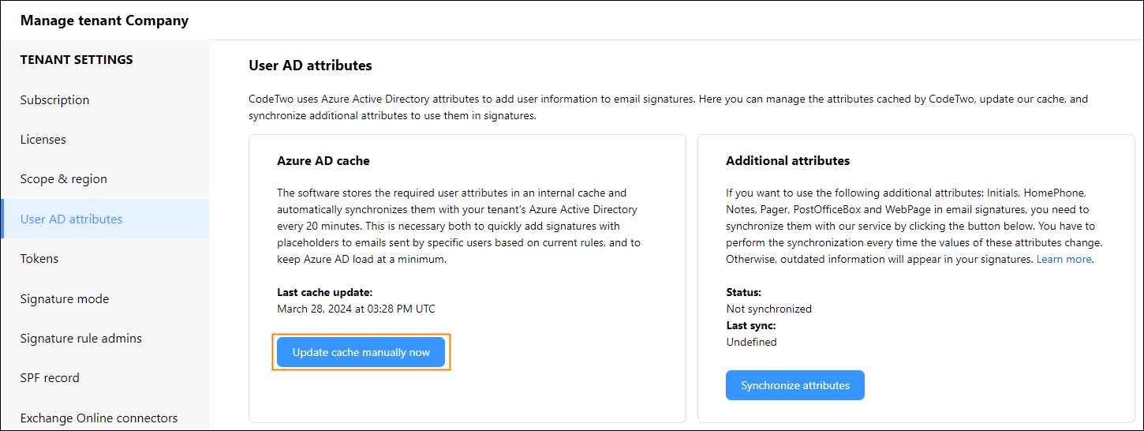
Task: Navigate to Signature mode
Action: pos(65,298)
